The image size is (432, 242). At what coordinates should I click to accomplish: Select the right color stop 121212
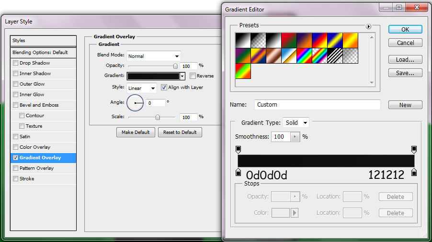click(414, 173)
